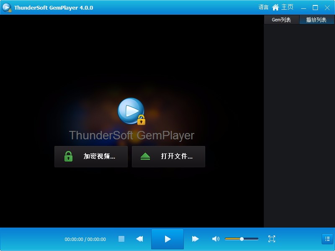Toggle fullscreen mode
Screen dimensions: 335x251
click(271, 239)
